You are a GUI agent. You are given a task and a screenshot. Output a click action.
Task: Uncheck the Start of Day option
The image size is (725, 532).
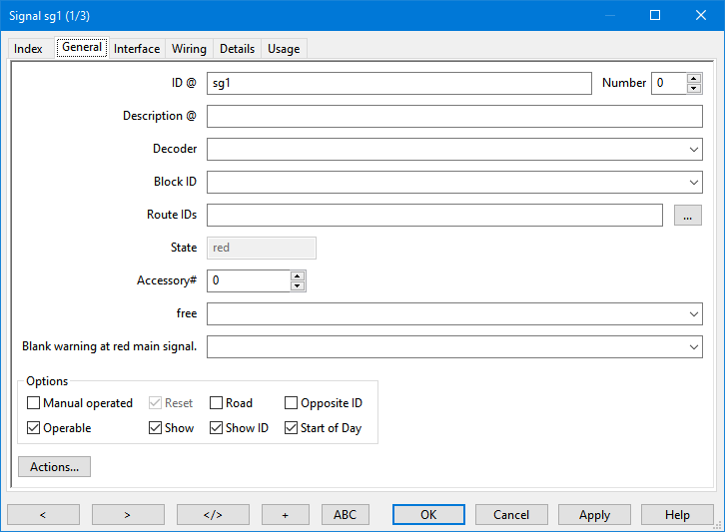click(x=292, y=428)
